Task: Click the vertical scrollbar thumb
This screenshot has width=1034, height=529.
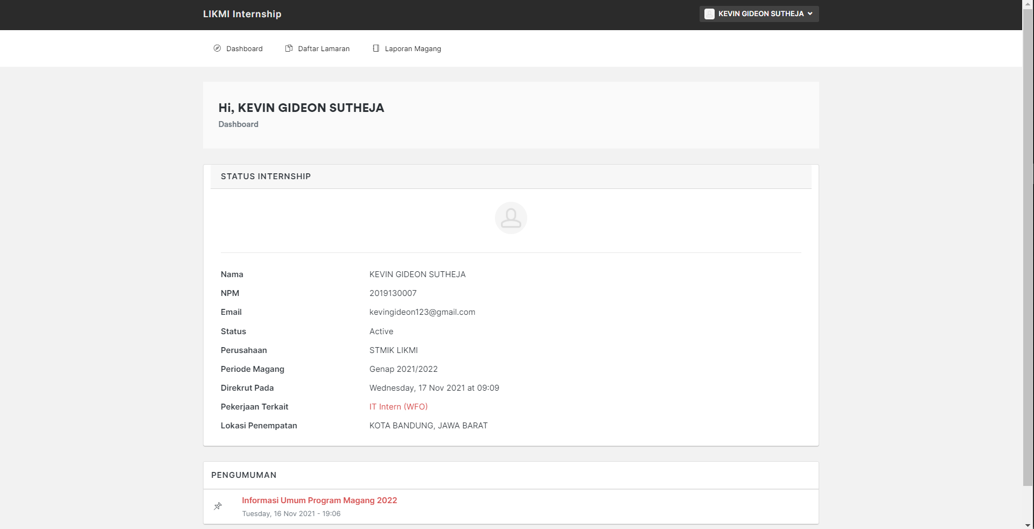Action: click(x=1028, y=248)
